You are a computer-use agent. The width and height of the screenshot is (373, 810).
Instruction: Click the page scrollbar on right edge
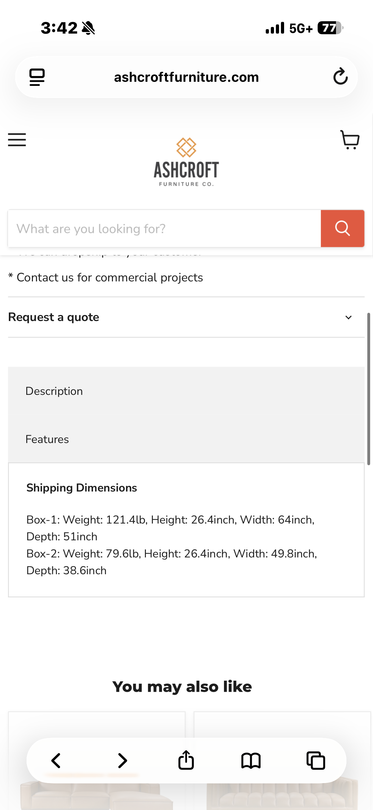coord(369,389)
